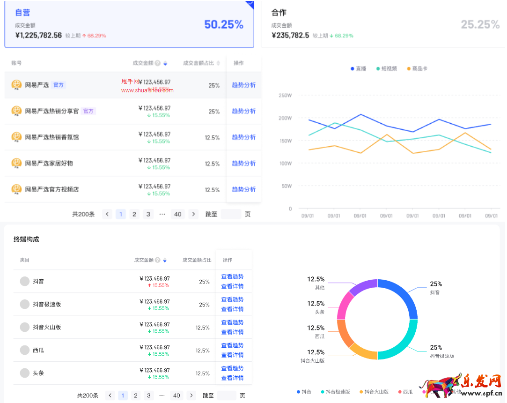Screen dimensions: 507x403
Task: Select page 2 in account table pagination
Action: point(134,214)
